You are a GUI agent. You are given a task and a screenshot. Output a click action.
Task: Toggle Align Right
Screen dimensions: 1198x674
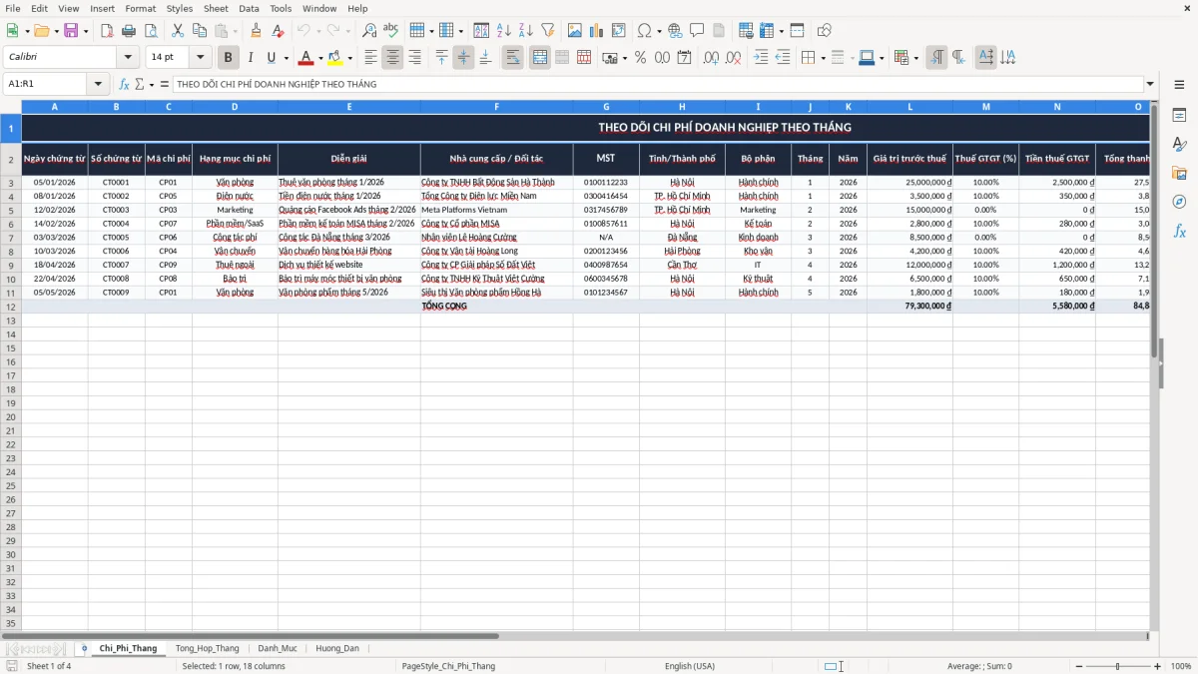[414, 58]
